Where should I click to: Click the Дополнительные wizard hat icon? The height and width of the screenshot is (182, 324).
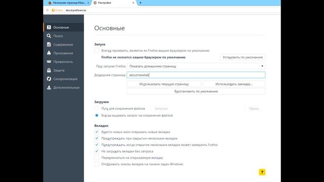coord(49,87)
